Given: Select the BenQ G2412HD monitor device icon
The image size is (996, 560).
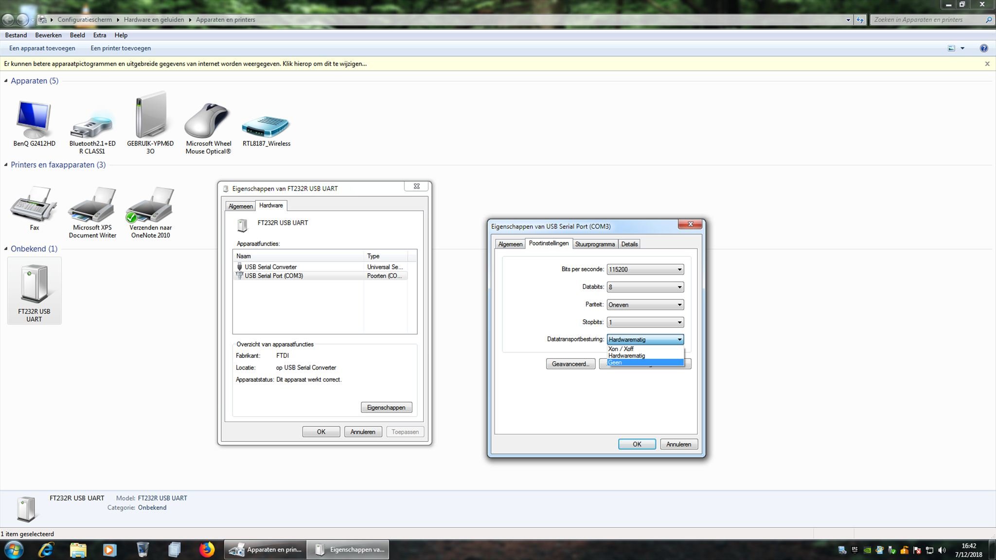Looking at the screenshot, I should 34,120.
